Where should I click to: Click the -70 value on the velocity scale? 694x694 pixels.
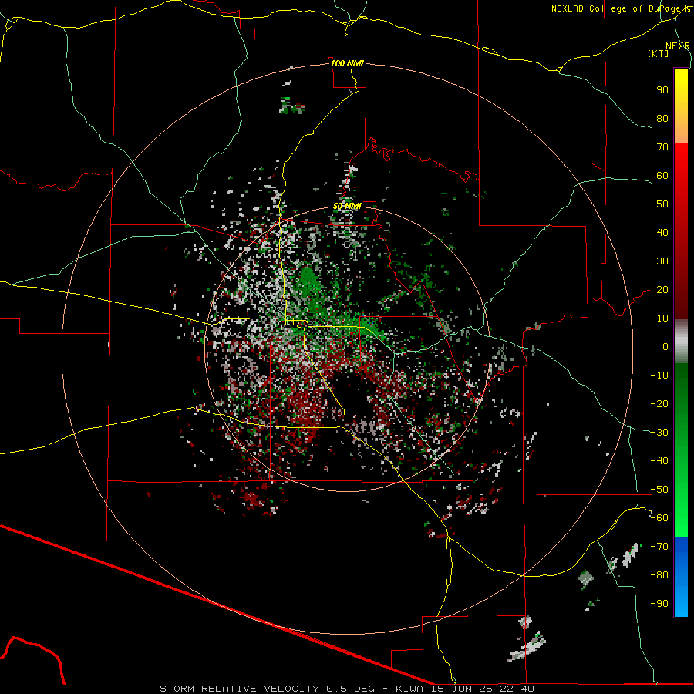coord(659,547)
